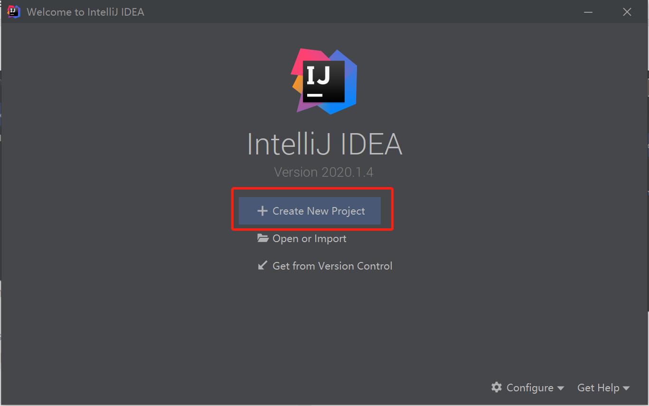Minimize the welcome window
The width and height of the screenshot is (649, 406).
click(x=588, y=12)
